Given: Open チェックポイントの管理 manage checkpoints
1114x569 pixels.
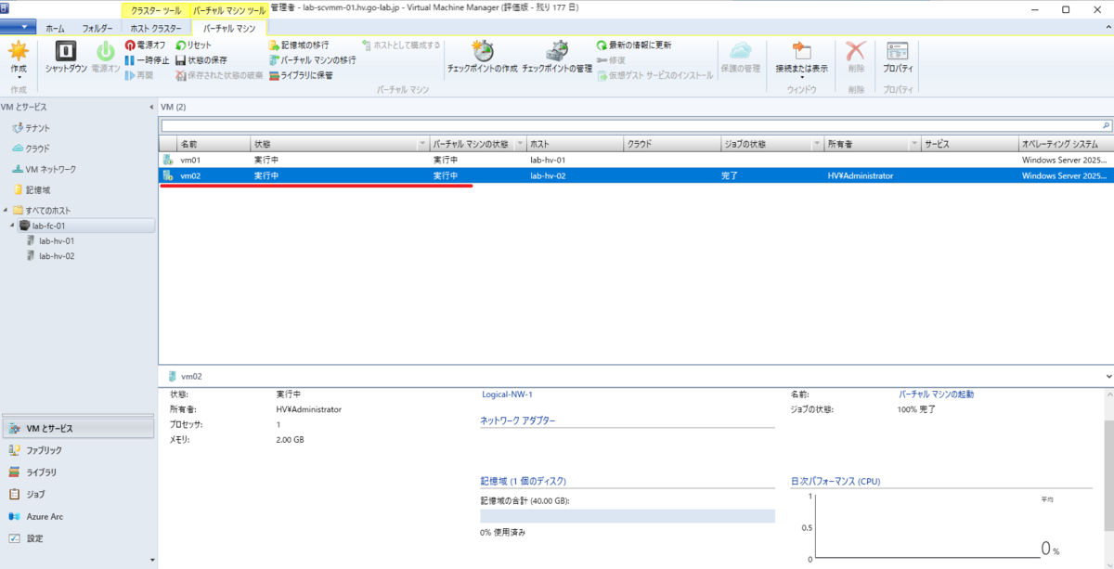Looking at the screenshot, I should click(557, 56).
